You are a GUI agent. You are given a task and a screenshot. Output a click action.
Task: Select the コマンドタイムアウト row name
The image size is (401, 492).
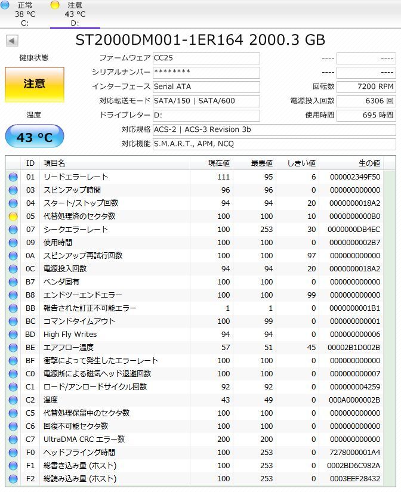click(x=79, y=321)
